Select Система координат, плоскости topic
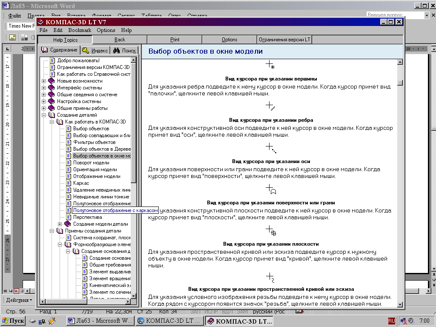Image resolution: width=436 pixels, height=327 pixels. point(102,238)
